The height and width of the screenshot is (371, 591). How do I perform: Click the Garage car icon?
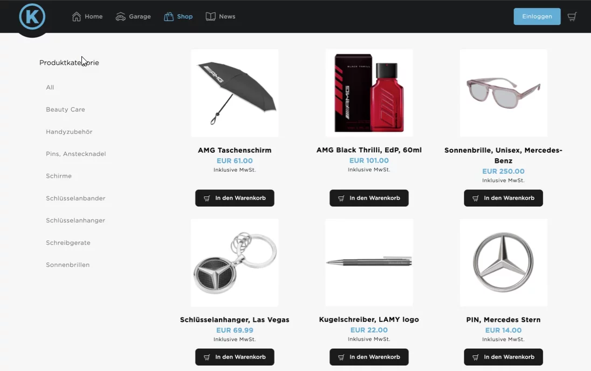click(121, 17)
